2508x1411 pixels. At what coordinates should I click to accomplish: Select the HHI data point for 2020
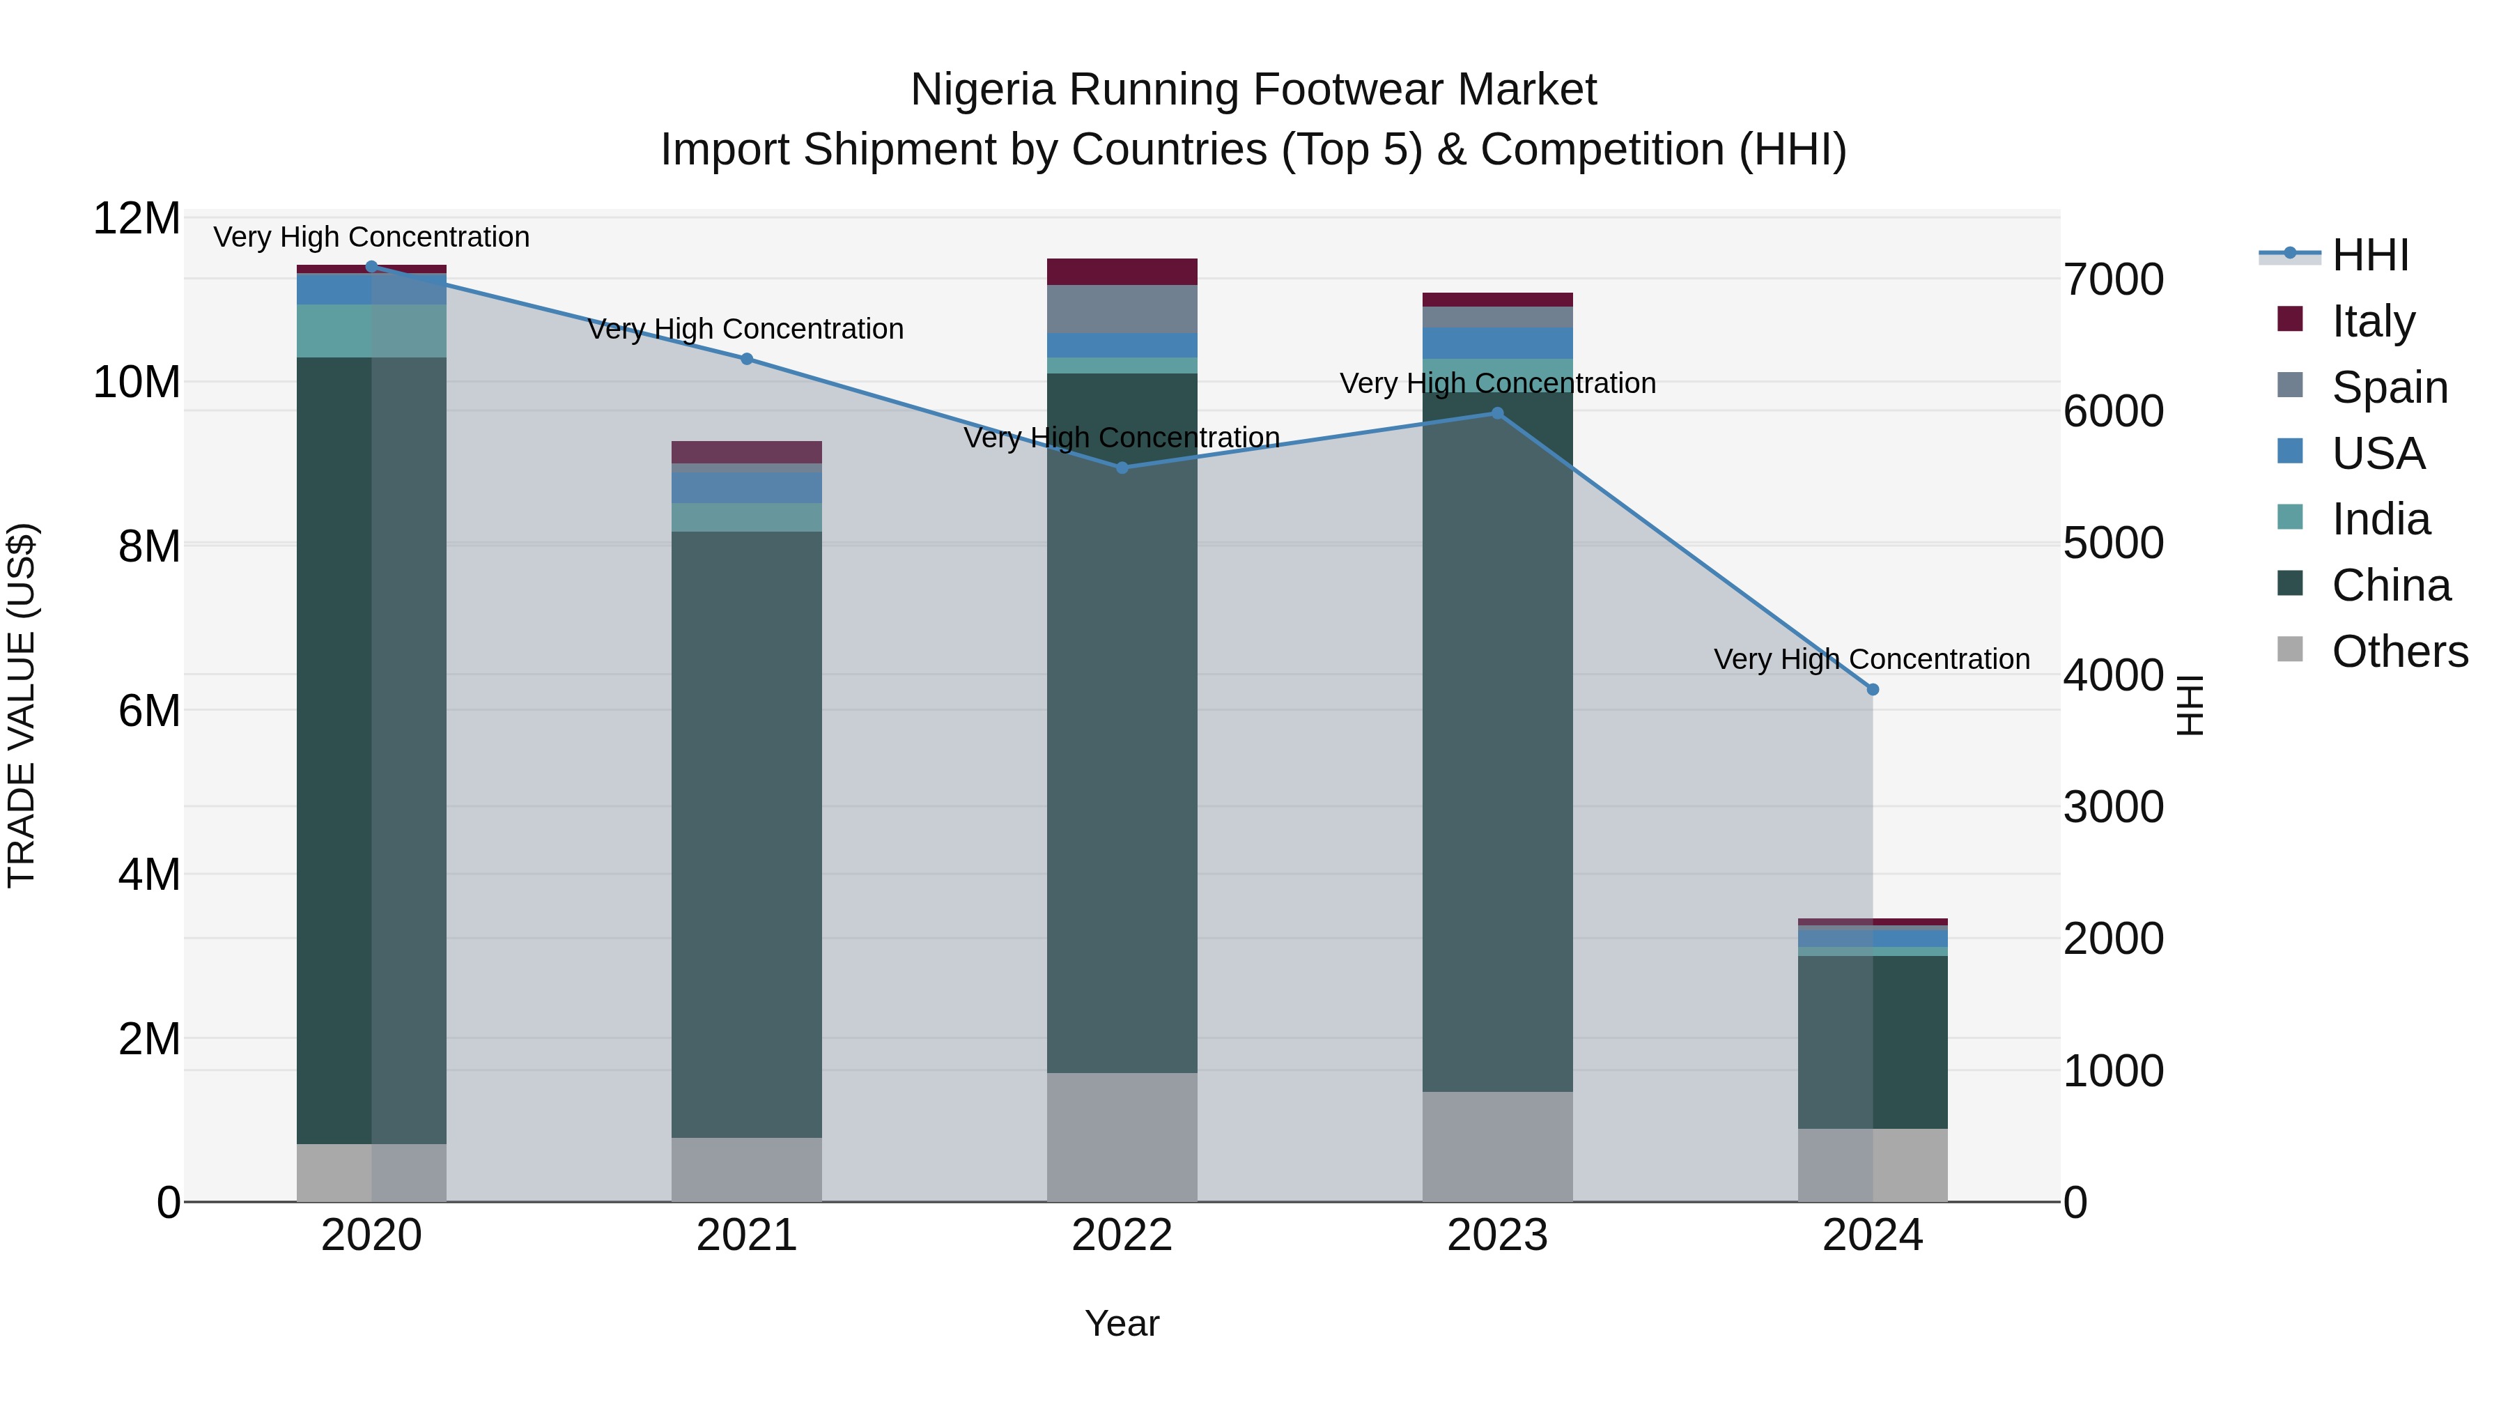pos(371,266)
